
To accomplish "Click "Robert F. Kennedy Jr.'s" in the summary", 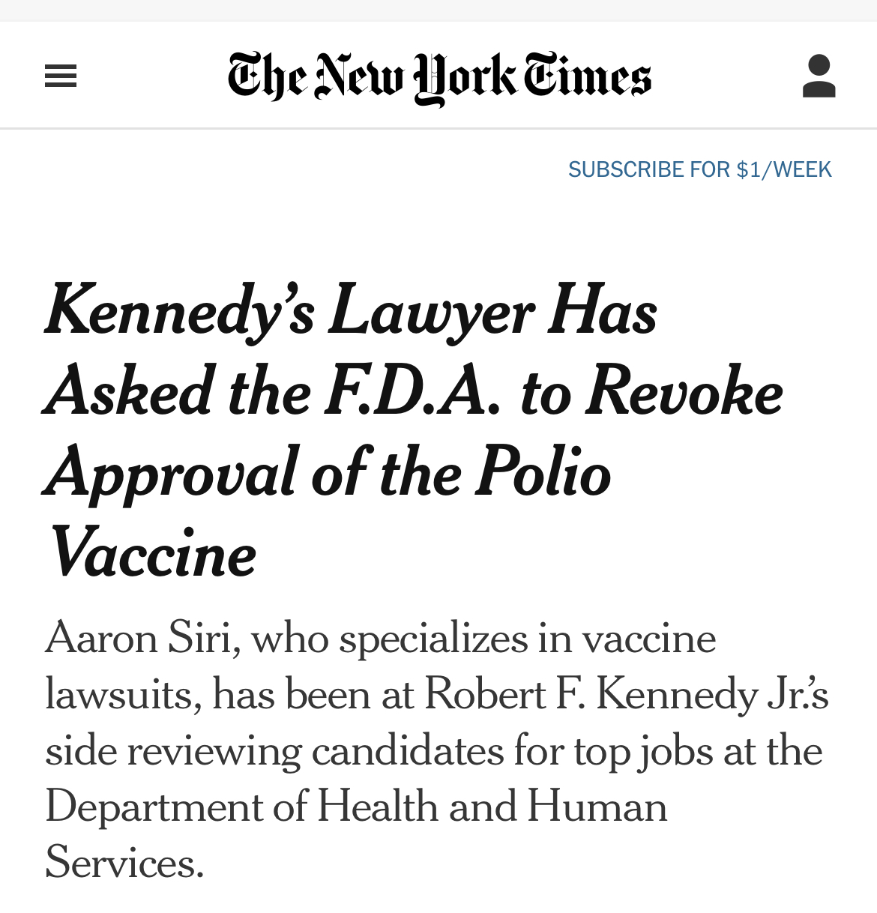I will [x=626, y=695].
